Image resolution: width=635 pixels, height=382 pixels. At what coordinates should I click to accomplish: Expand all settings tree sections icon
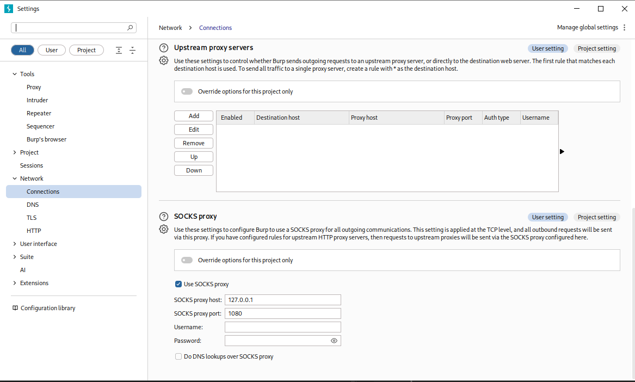point(119,50)
